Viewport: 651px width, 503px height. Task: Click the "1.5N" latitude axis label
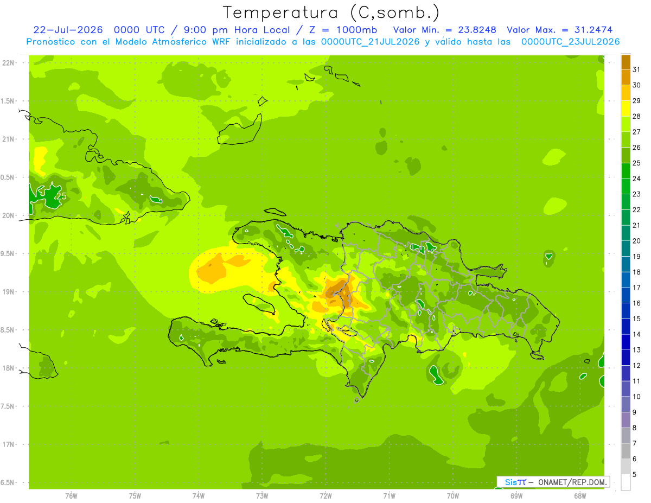(x=9, y=101)
